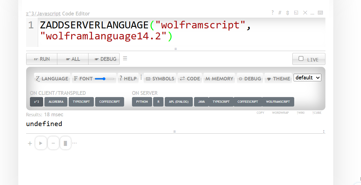This screenshot has height=185, width=361.
Task: Open the SYMBOLS tab
Action: point(160,78)
